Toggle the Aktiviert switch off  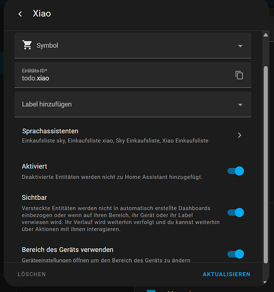[236, 171]
